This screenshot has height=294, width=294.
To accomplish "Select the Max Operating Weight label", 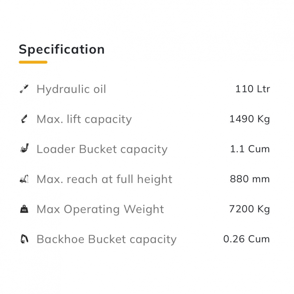I will 100,209.
